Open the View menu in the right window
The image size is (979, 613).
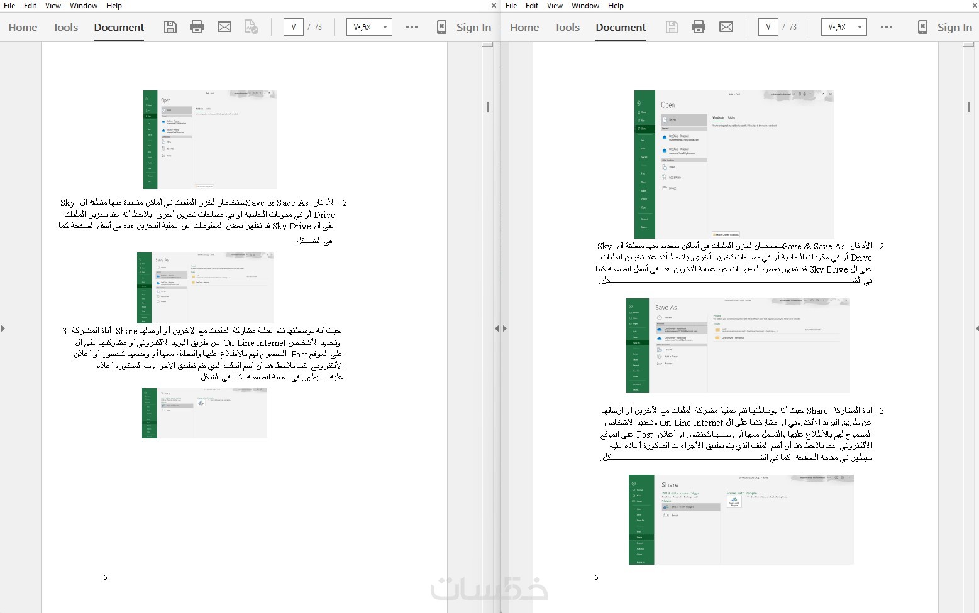(x=555, y=6)
